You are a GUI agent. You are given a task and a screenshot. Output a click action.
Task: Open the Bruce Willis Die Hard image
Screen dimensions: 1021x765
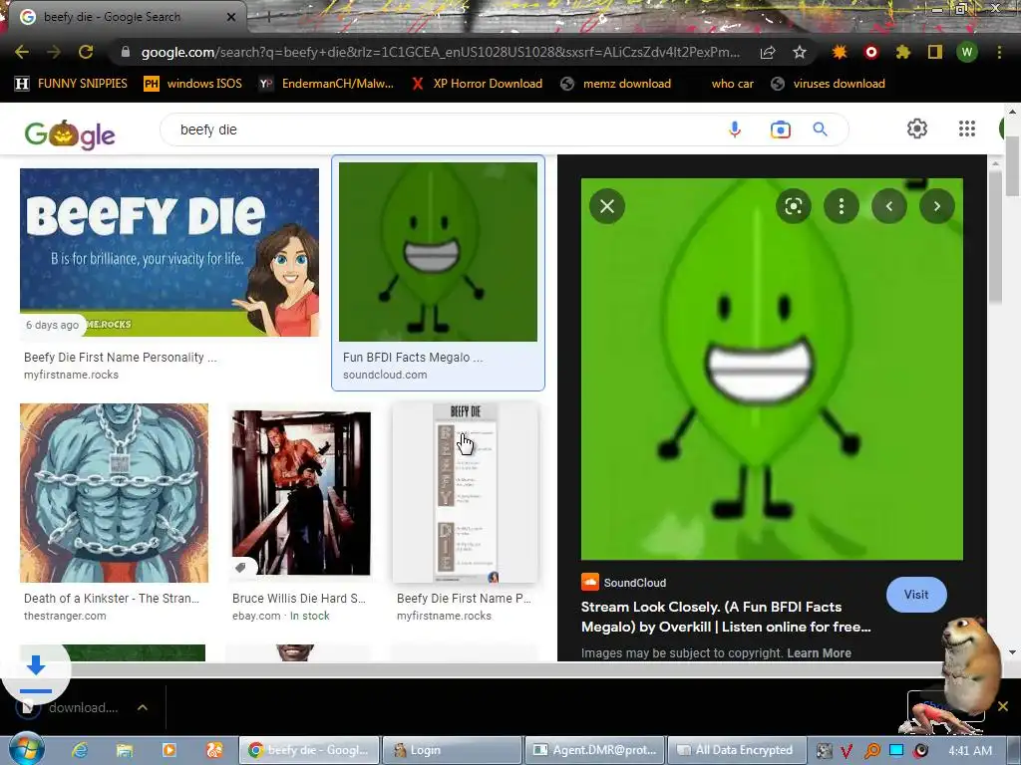pos(301,493)
